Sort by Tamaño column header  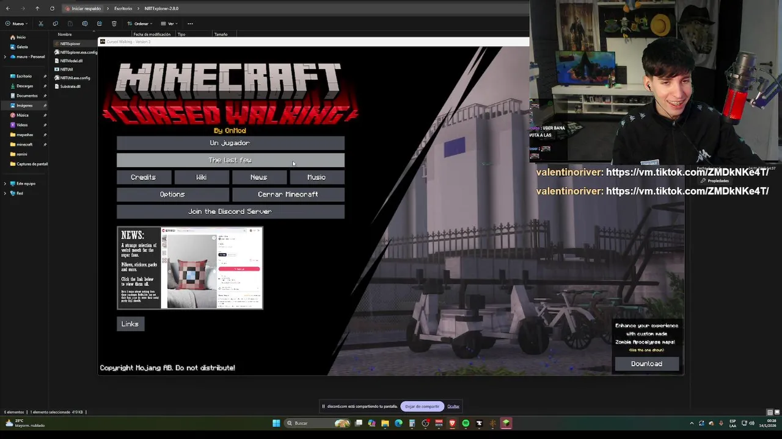pos(221,35)
